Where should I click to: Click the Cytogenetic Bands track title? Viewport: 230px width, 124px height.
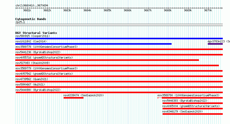click(31, 19)
